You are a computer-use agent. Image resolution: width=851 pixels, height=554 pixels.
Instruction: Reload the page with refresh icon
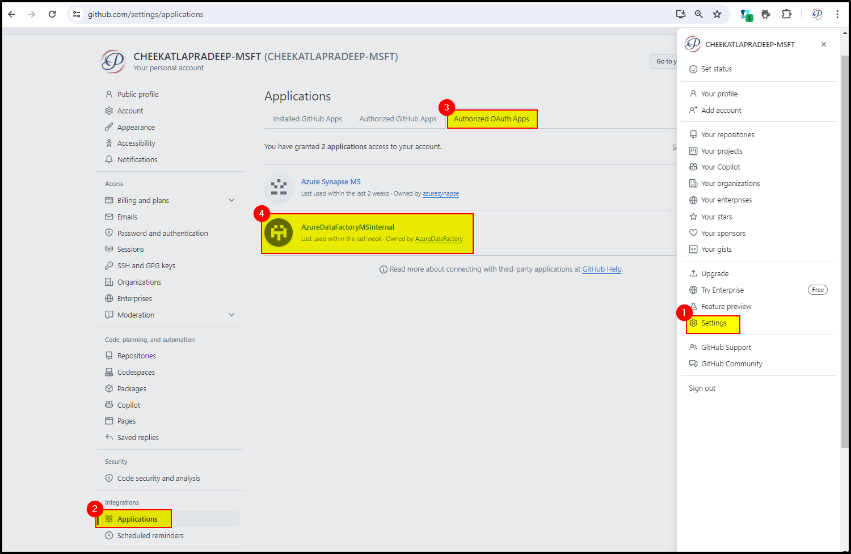pos(52,14)
